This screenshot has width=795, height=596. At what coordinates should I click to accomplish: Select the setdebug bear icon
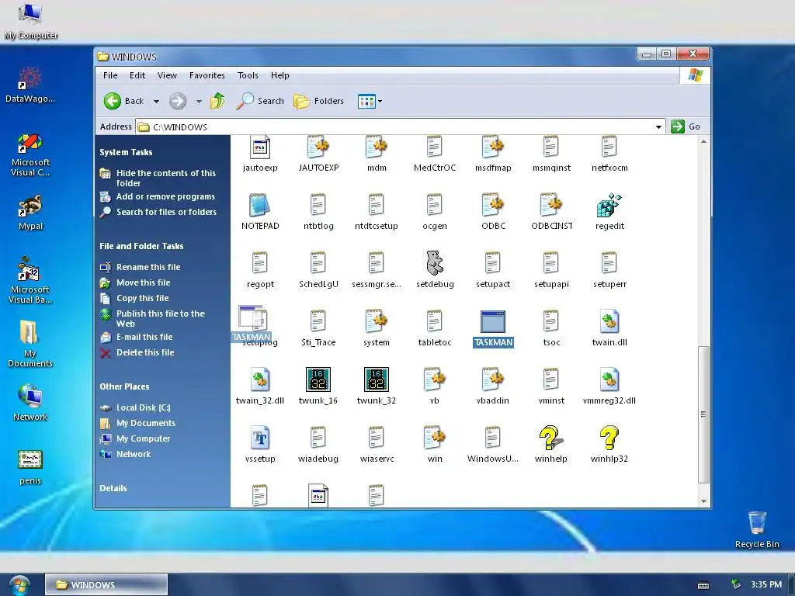coord(435,263)
